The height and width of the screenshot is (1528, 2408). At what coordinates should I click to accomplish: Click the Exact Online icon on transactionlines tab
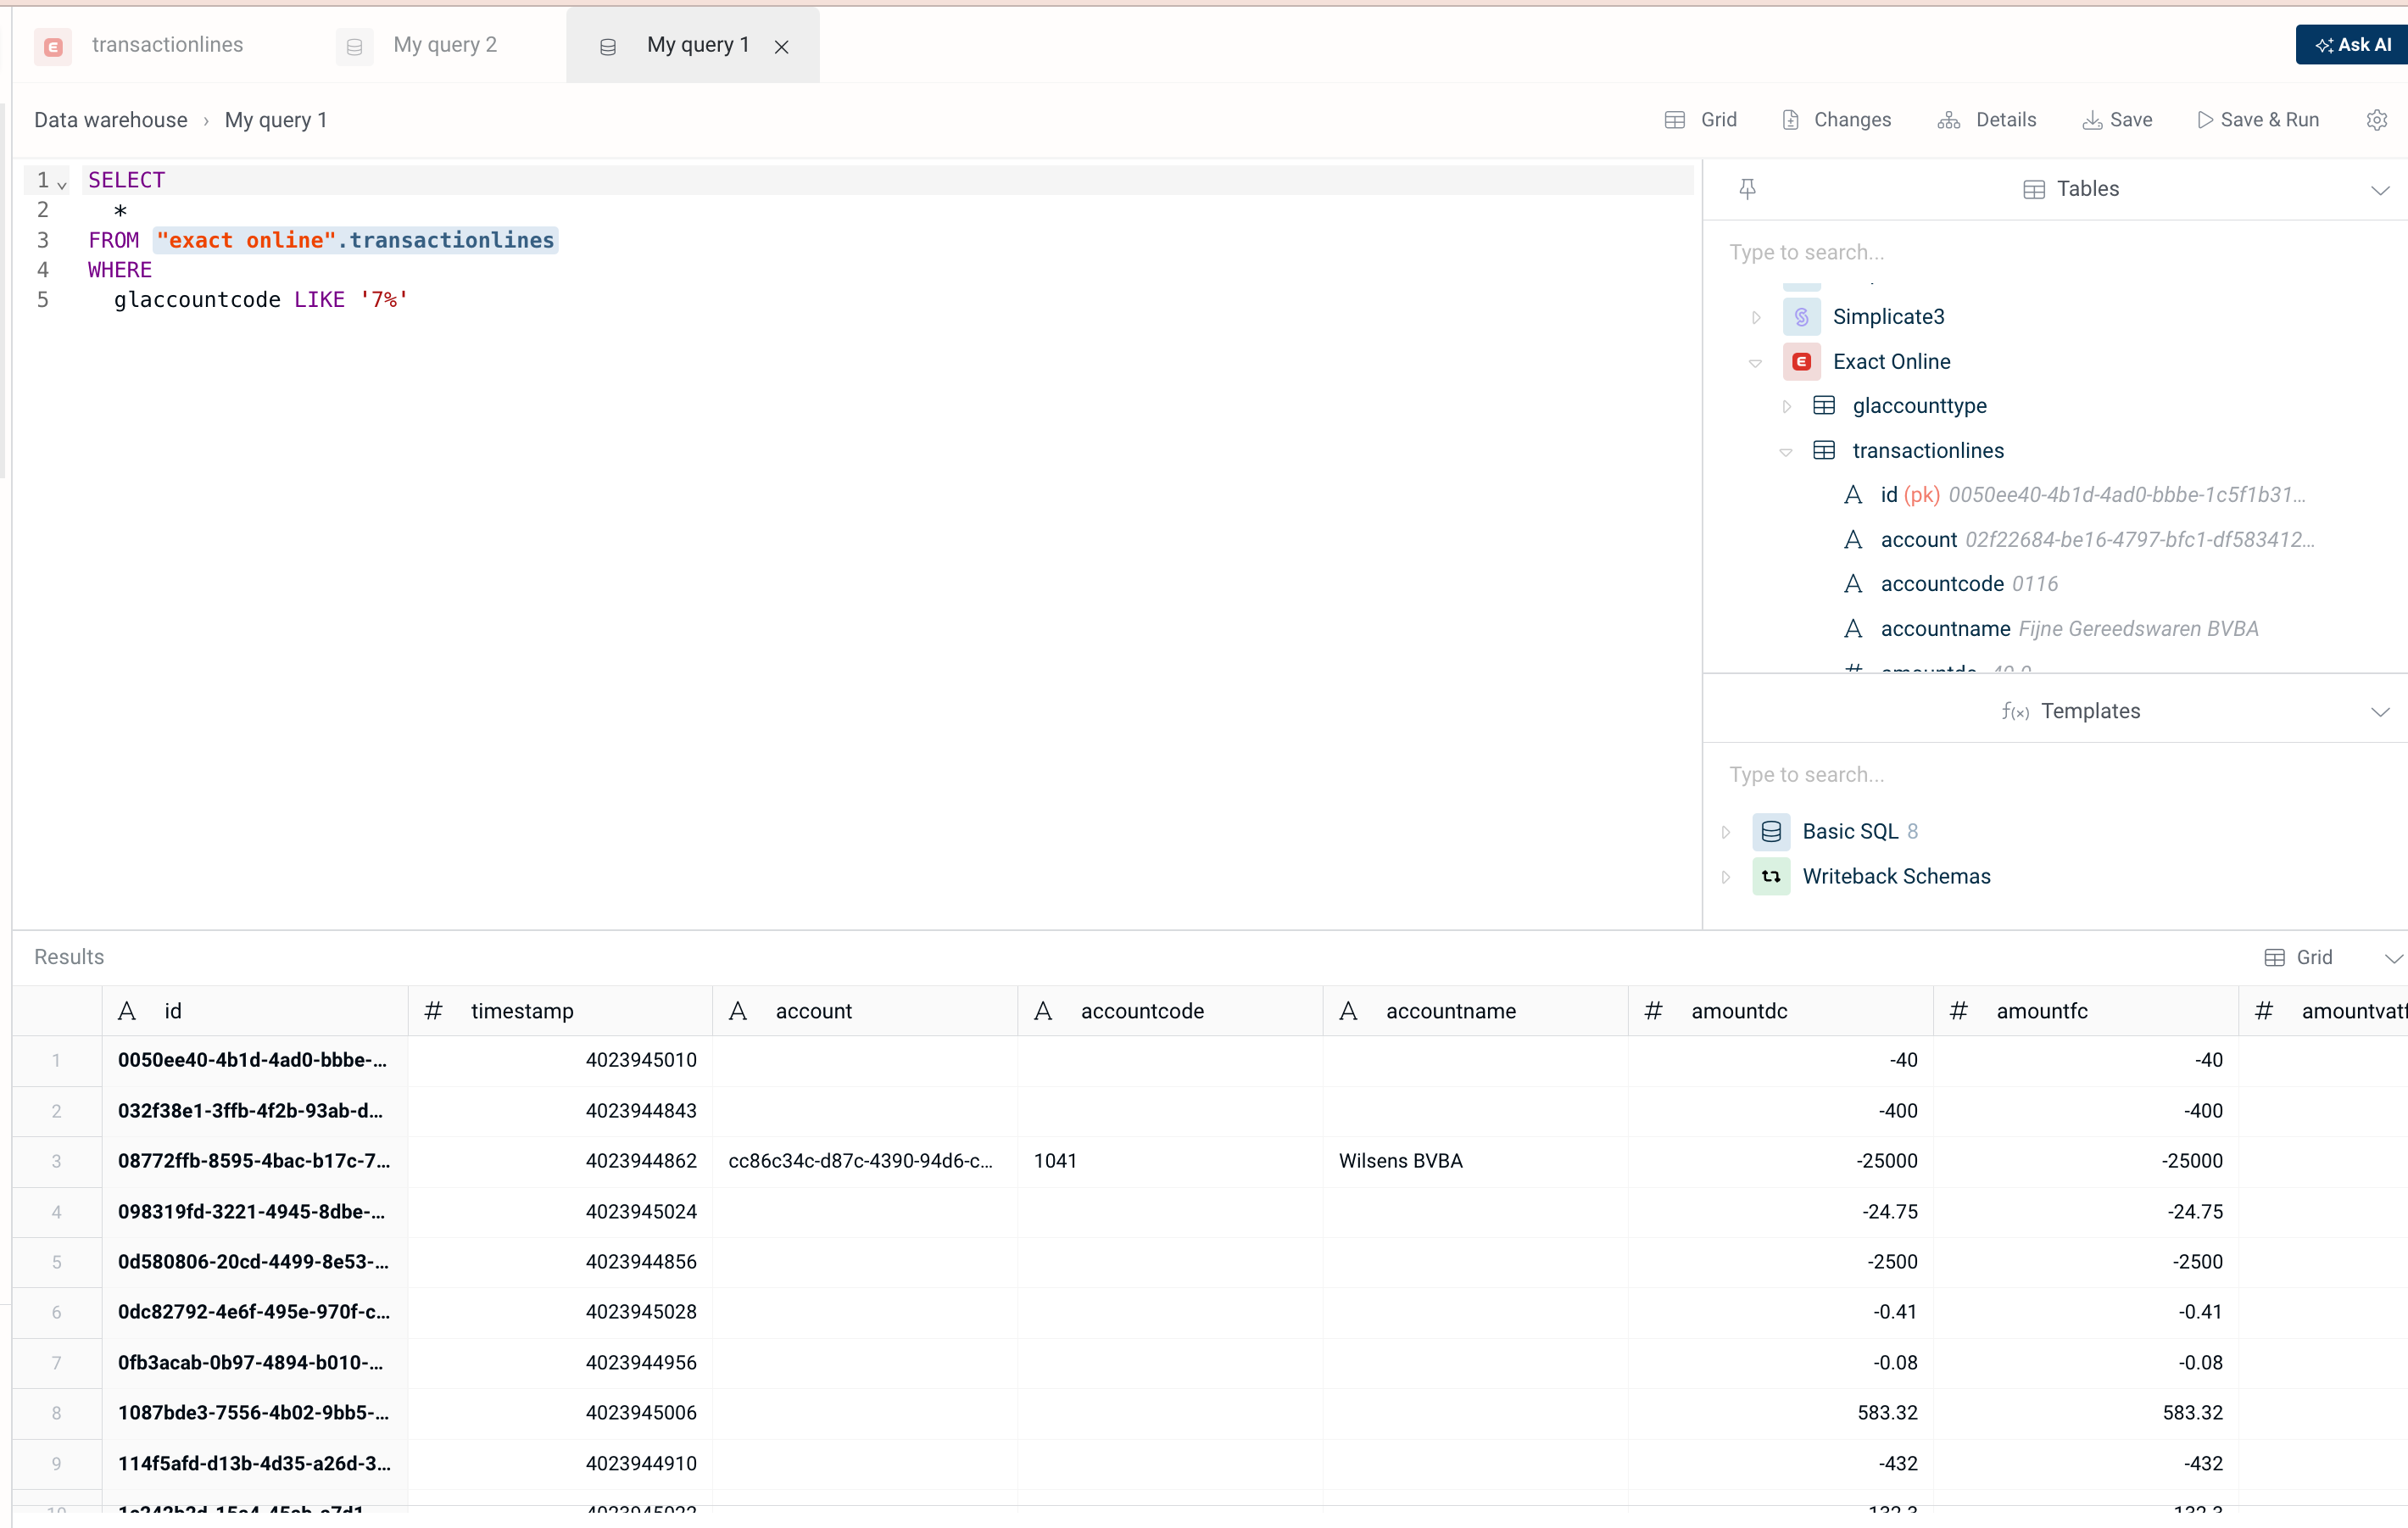pos(53,46)
